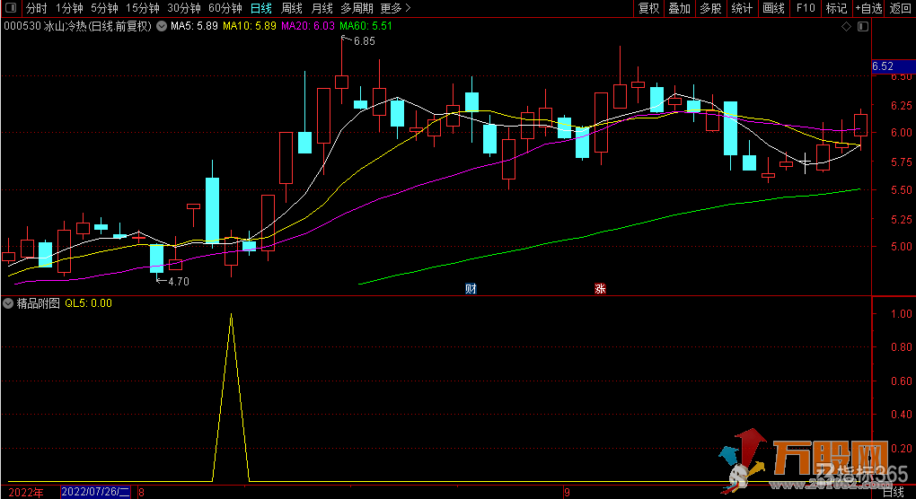The height and width of the screenshot is (499, 916).
Task: Select the 60分钟 period
Action: click(x=225, y=8)
